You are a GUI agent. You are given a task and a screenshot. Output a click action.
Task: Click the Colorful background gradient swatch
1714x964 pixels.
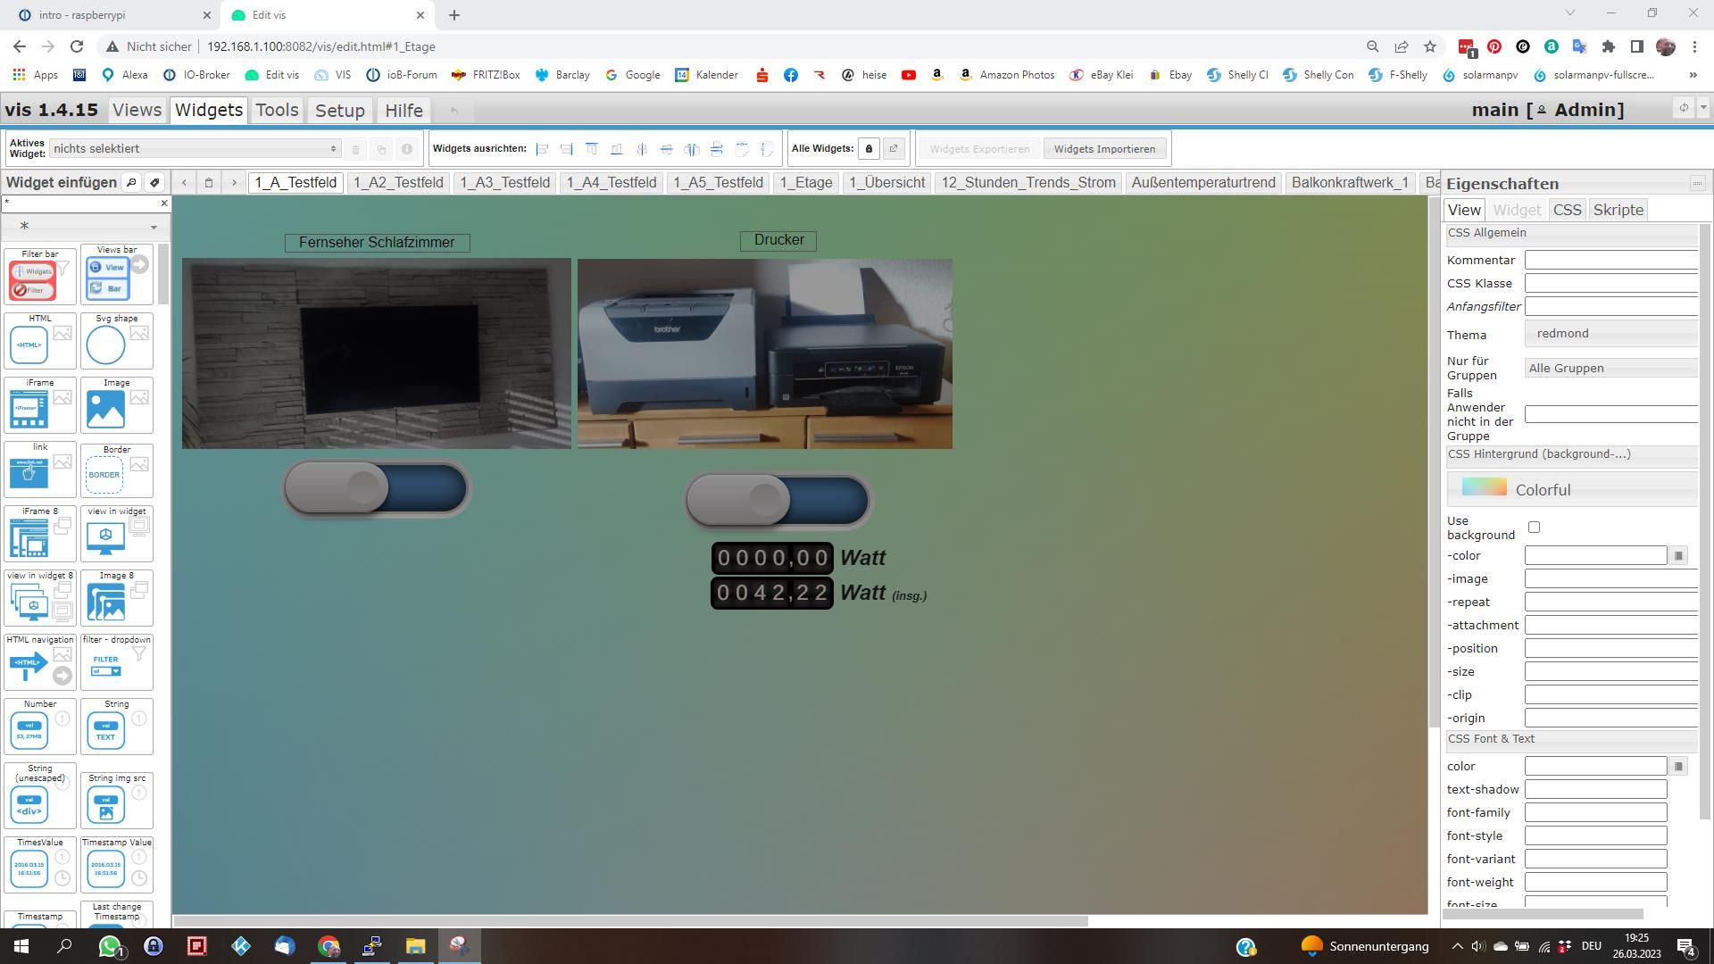pos(1484,488)
